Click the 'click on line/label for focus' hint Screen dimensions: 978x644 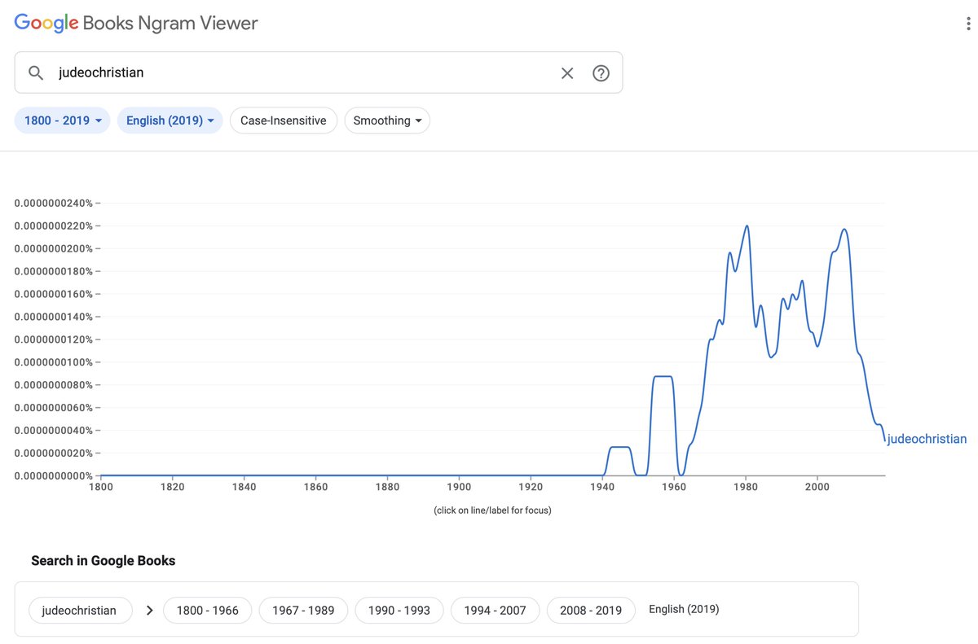492,510
